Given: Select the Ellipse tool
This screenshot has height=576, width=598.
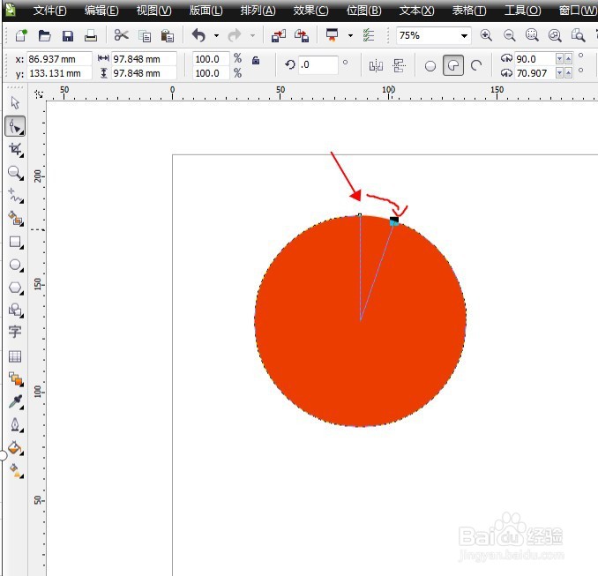Looking at the screenshot, I should [16, 265].
